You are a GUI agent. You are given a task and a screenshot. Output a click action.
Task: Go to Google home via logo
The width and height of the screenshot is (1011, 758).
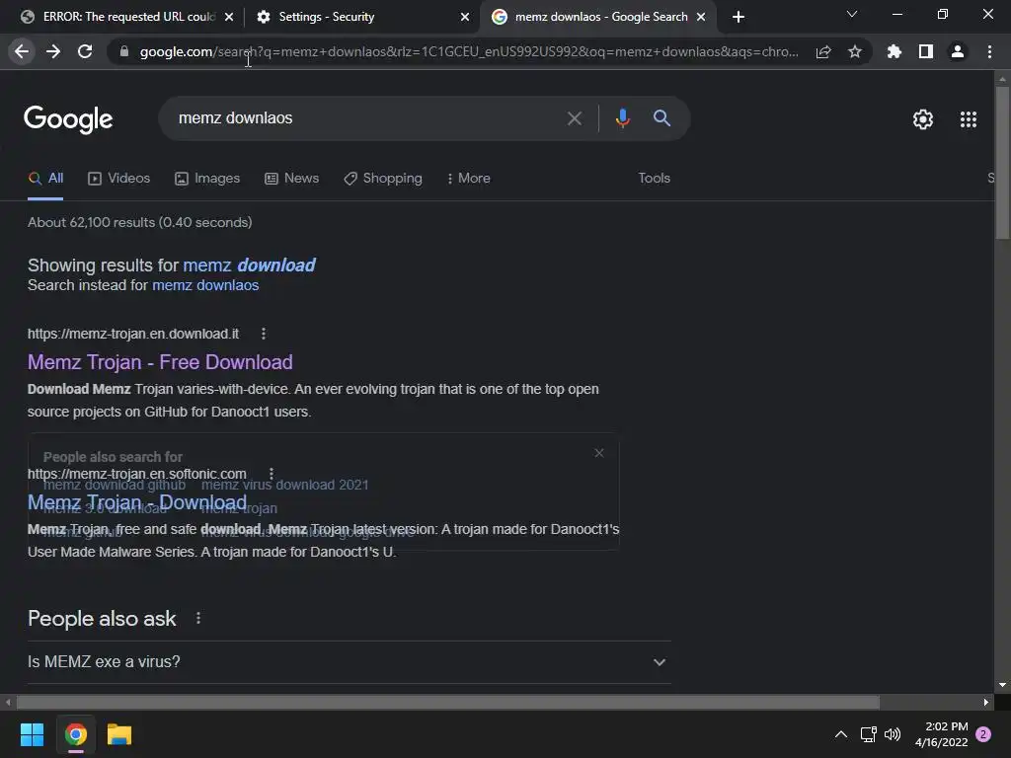(x=68, y=119)
